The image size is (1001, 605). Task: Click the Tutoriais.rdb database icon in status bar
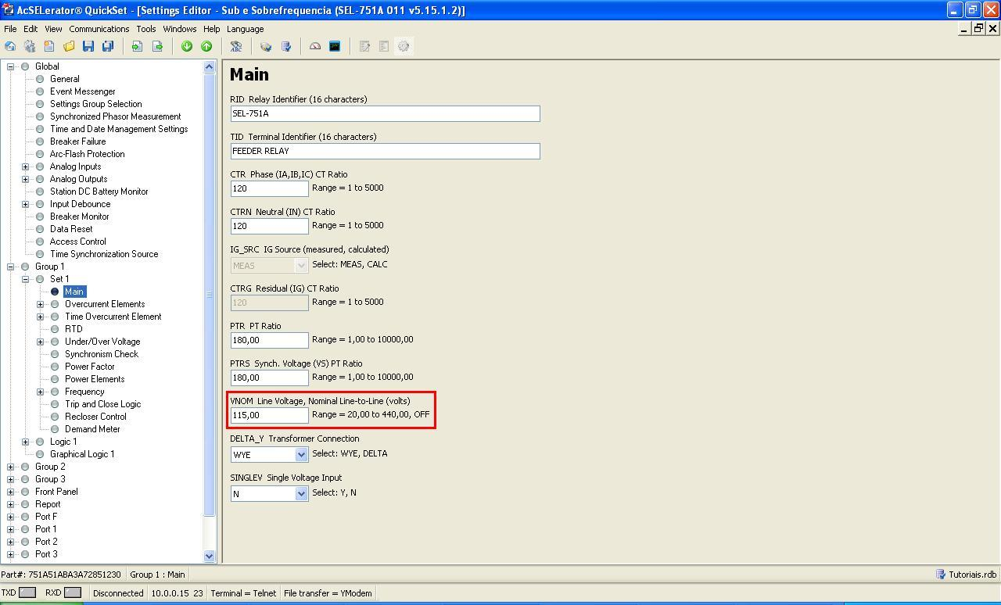[941, 575]
